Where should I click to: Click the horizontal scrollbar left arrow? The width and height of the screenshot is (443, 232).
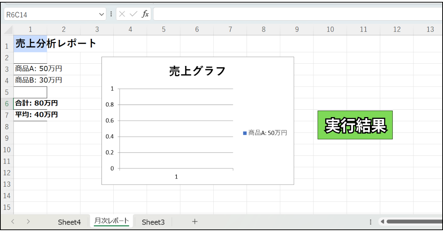[382, 222]
